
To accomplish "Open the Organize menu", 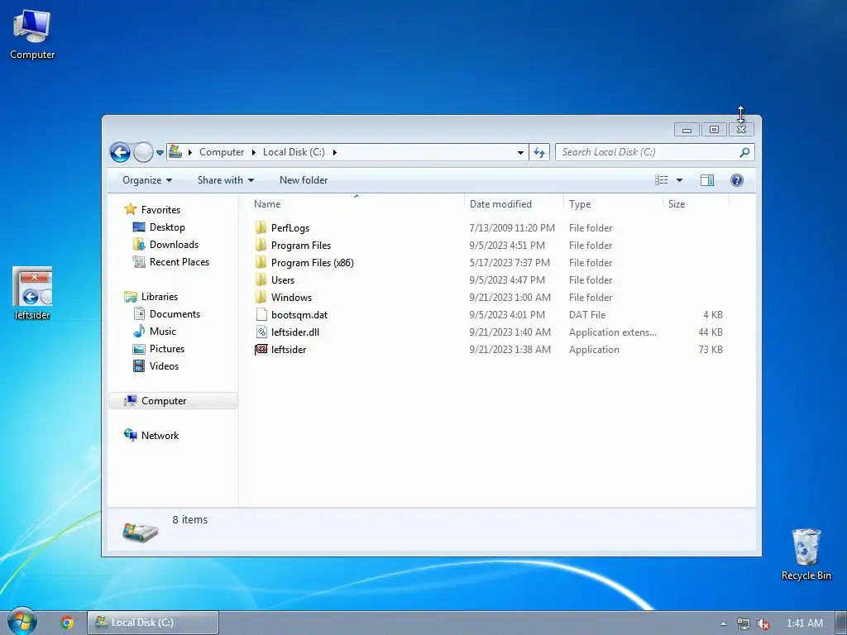I will 147,180.
